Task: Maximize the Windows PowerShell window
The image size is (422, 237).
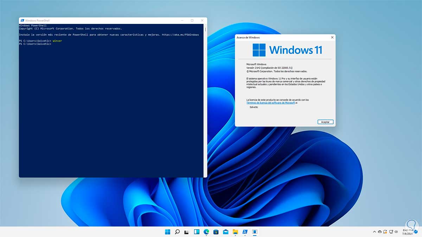Action: (x=192, y=20)
